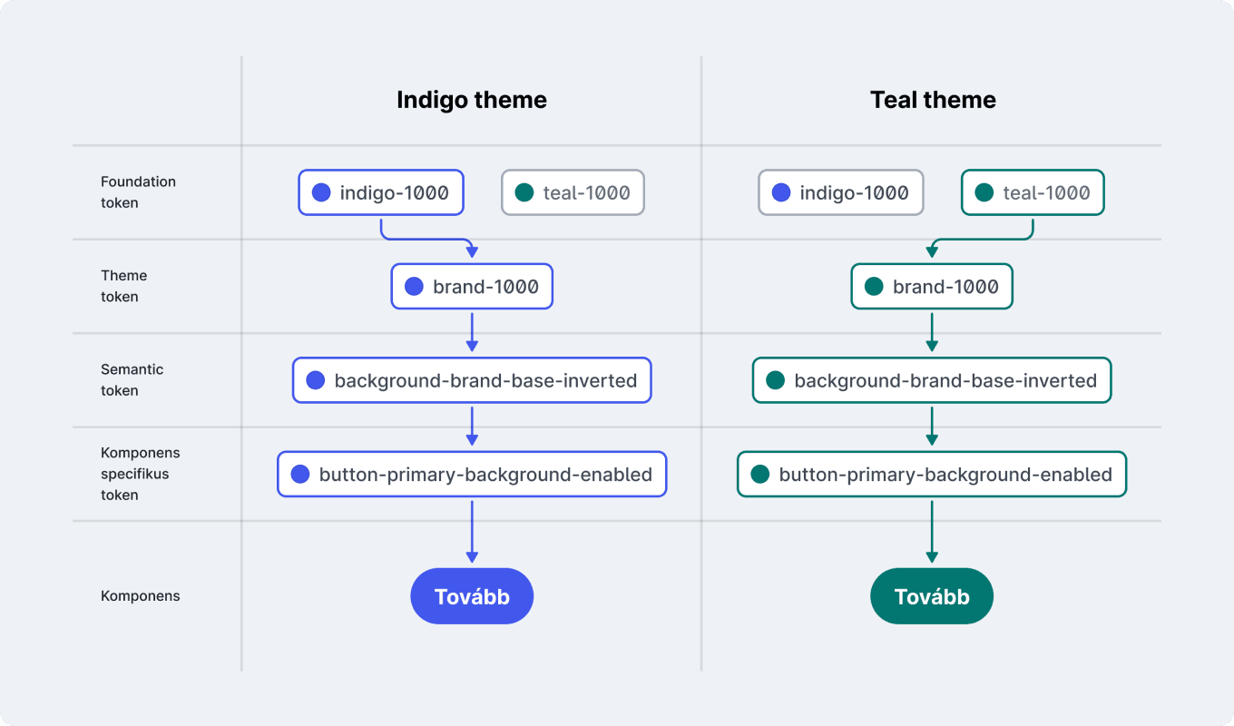Click indigo dot in button-primary-background-enabled chip

300,475
